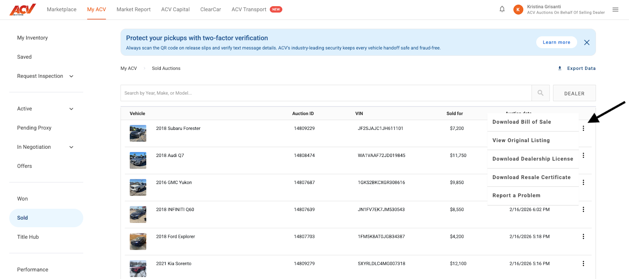Open the notifications bell
Viewport: 629px width, 279px height.
click(502, 9)
